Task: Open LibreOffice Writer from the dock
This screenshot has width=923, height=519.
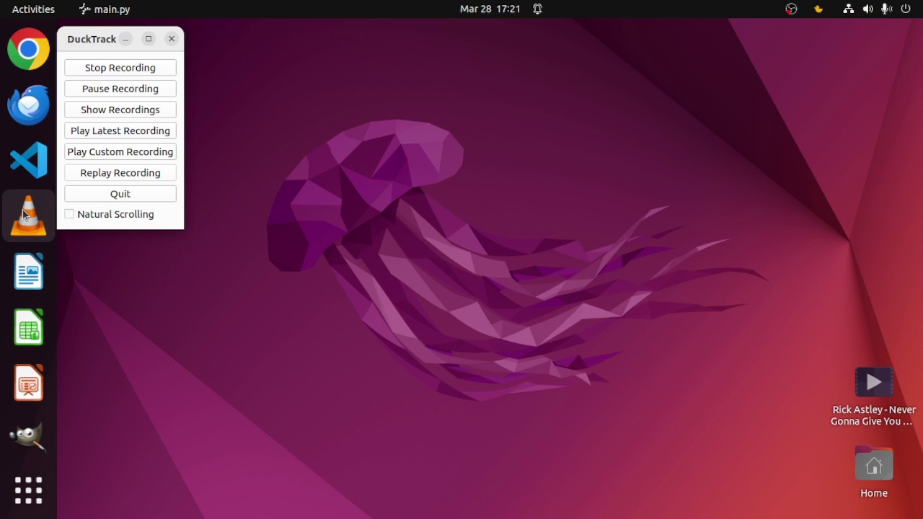Action: pos(29,271)
